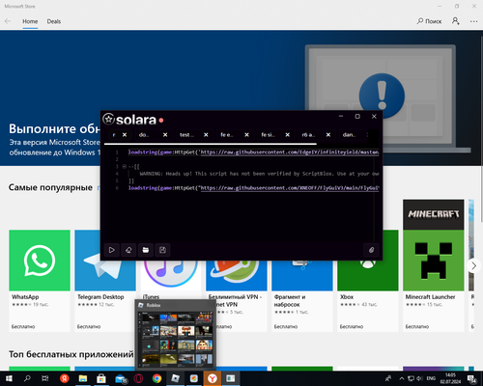Switch to the 'do..' tab in Solara

144,135
